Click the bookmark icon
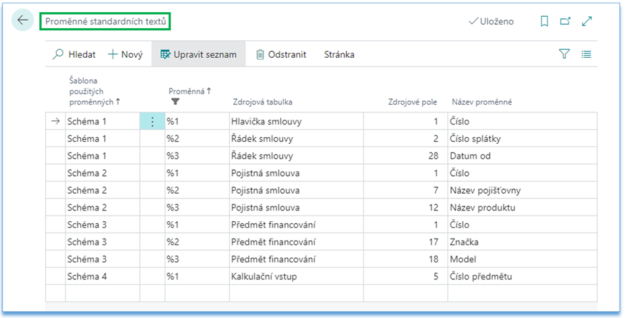This screenshot has width=625, height=318. [544, 22]
